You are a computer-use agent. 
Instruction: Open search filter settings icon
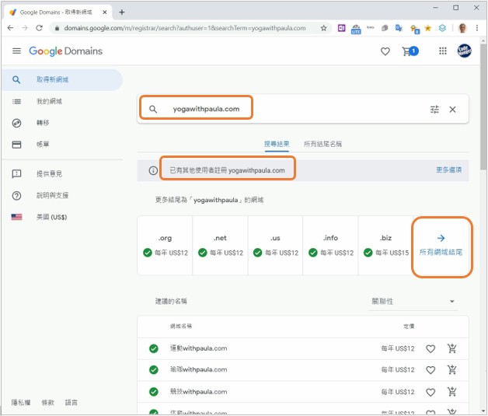[434, 110]
